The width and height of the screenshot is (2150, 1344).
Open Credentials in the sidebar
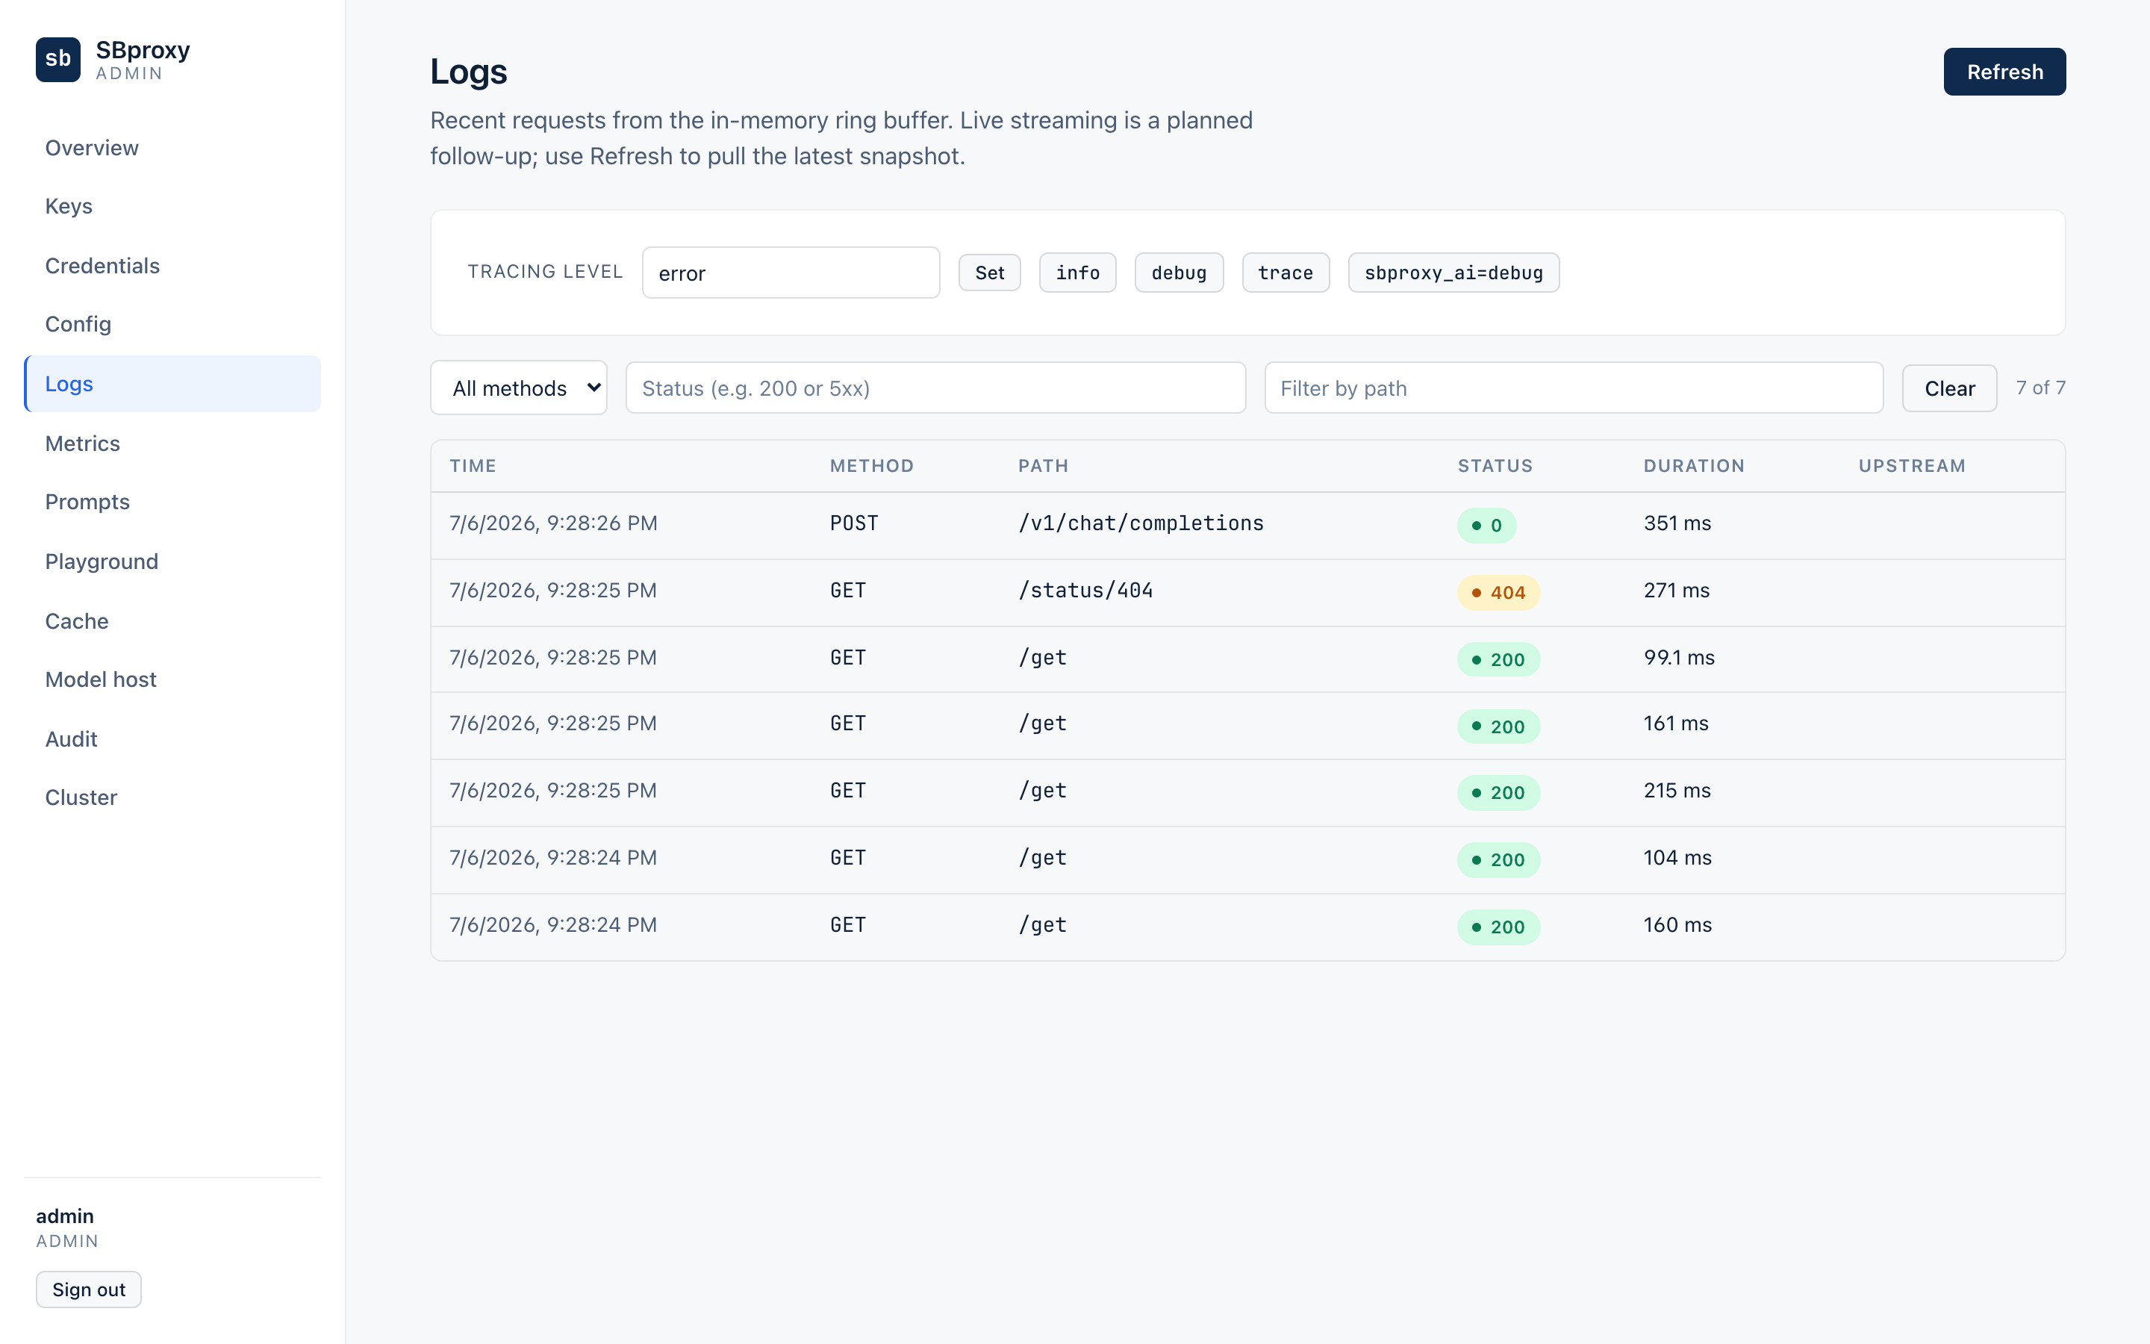[172, 266]
